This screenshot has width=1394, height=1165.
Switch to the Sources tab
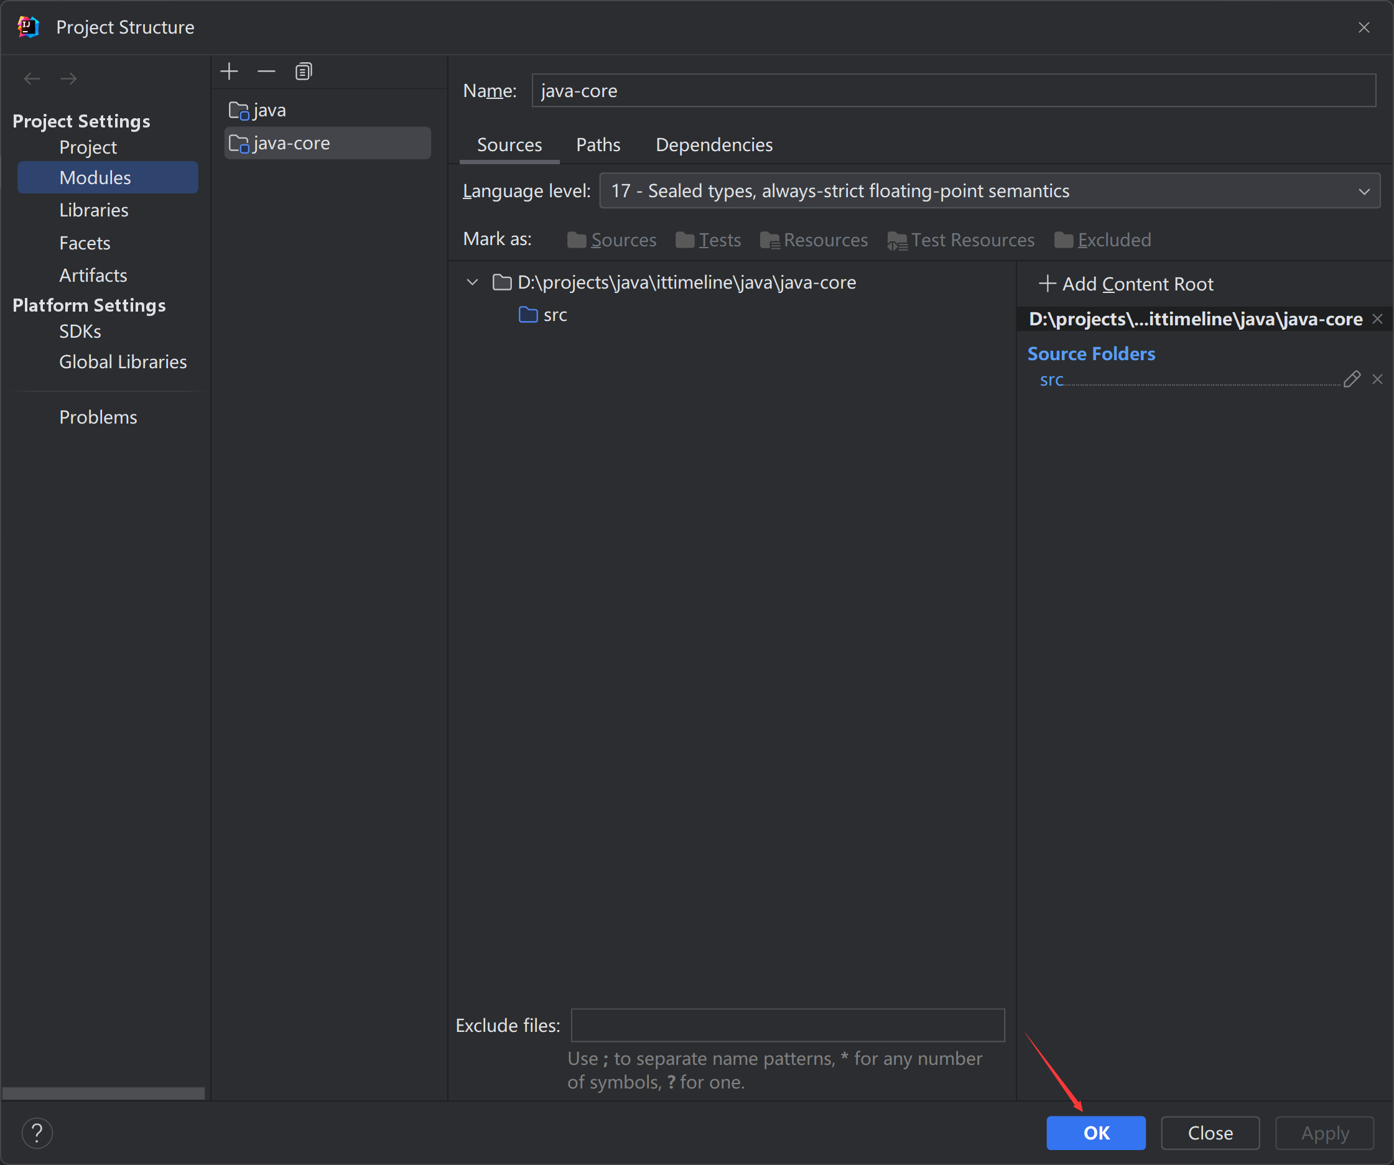(510, 145)
